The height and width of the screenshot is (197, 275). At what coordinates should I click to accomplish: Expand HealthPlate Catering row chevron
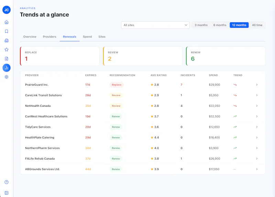click(x=257, y=138)
